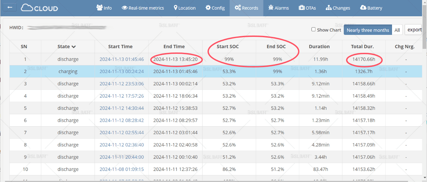Open start time 2024-11-12 02:36:40 link

(122, 145)
